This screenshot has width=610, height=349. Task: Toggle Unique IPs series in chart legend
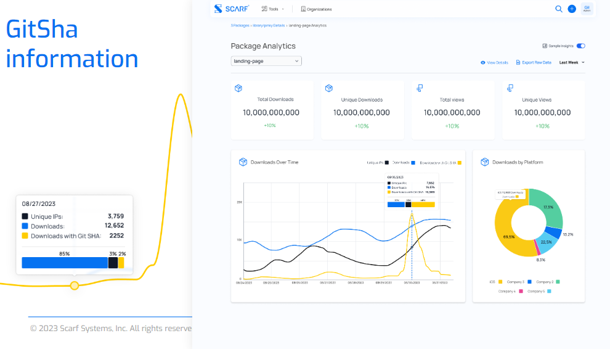click(377, 163)
